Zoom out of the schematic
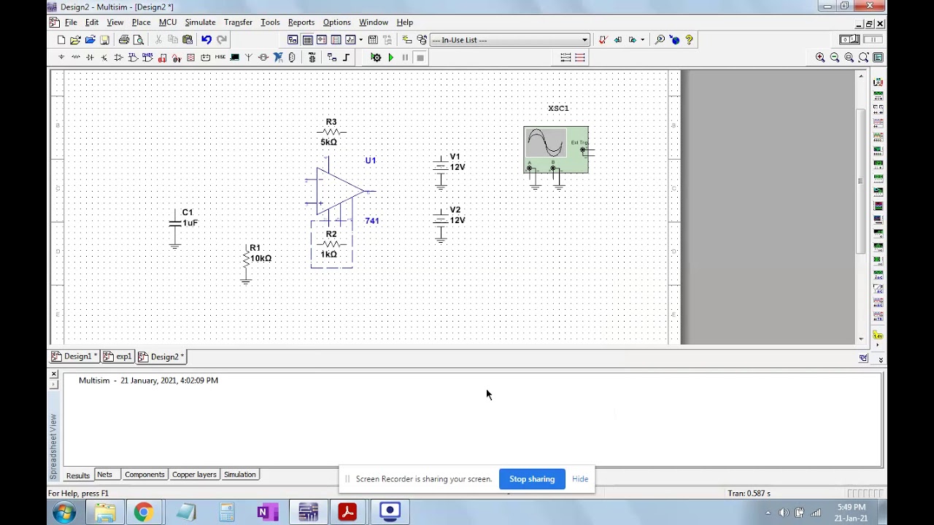This screenshot has height=525, width=934. 835,58
